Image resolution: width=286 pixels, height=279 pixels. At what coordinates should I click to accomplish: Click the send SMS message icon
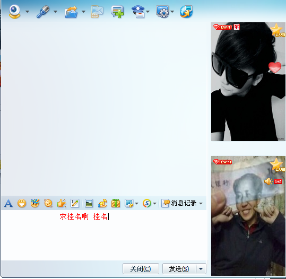pos(97,12)
